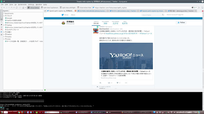Click the Firefox icon in the taskbar

22,112
